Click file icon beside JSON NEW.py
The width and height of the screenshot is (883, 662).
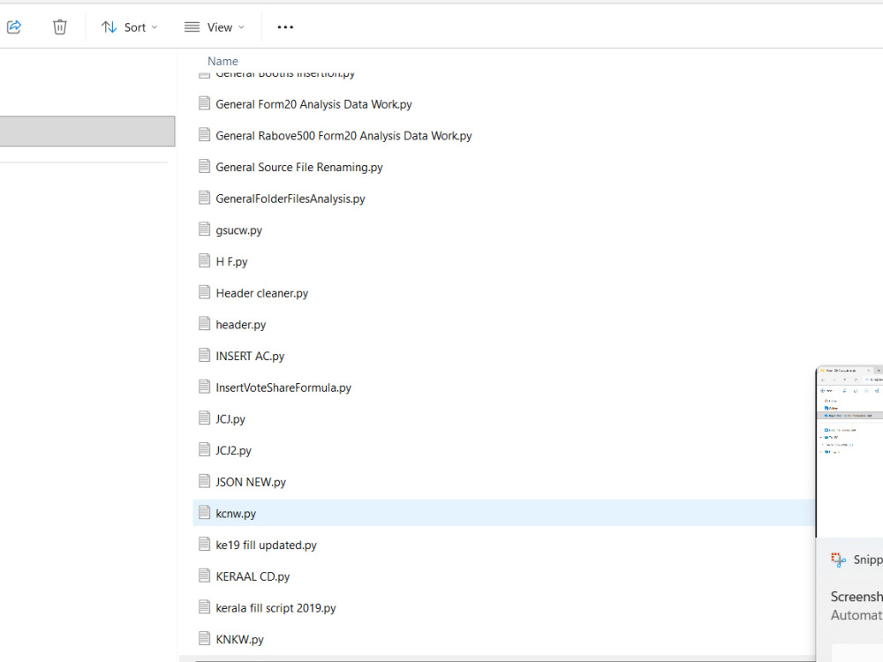pyautogui.click(x=205, y=481)
